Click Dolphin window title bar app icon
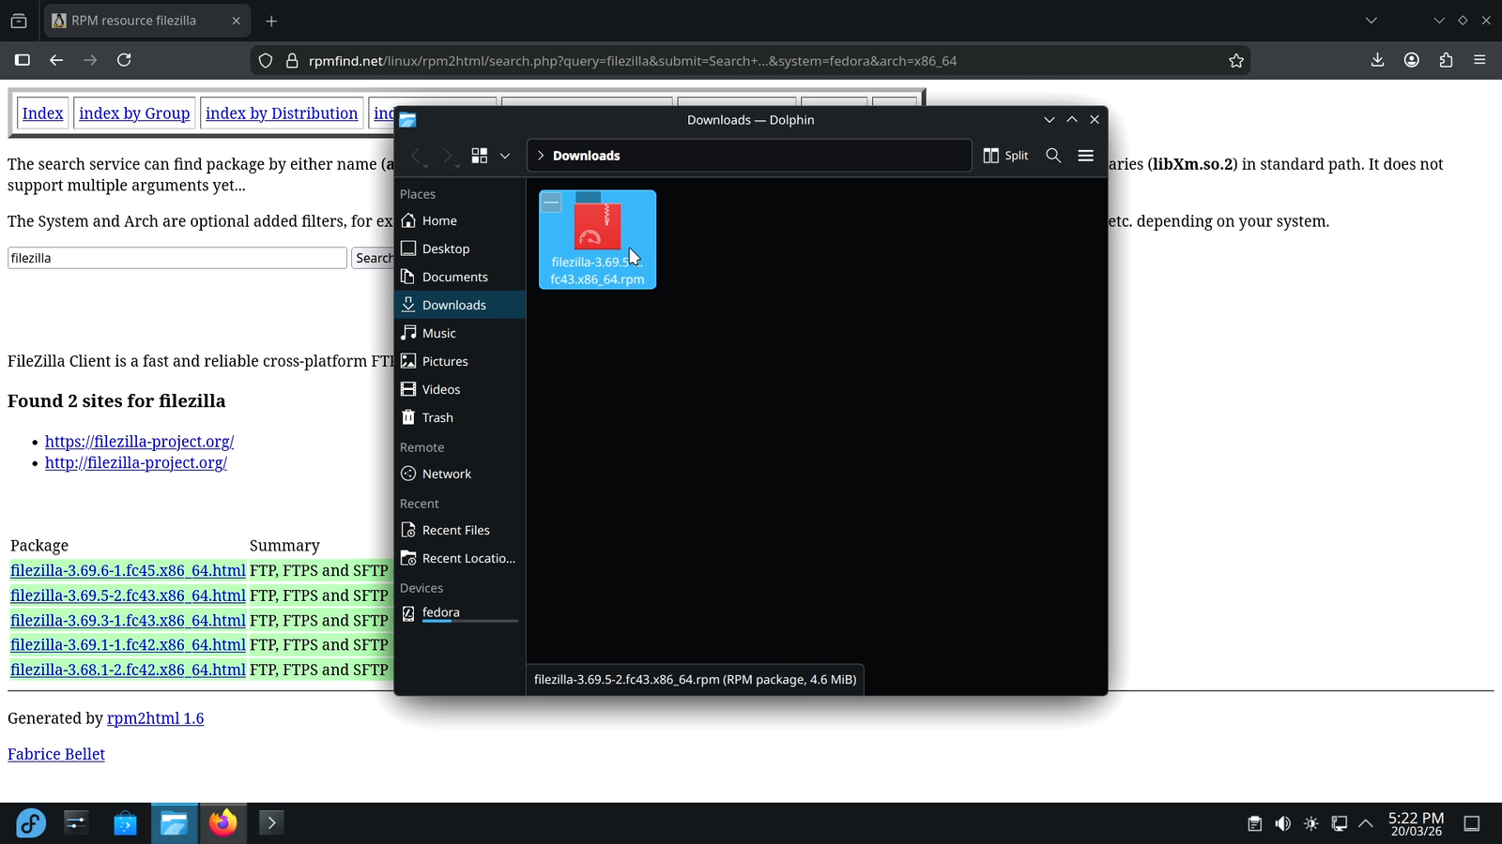The height and width of the screenshot is (844, 1502). point(407,120)
